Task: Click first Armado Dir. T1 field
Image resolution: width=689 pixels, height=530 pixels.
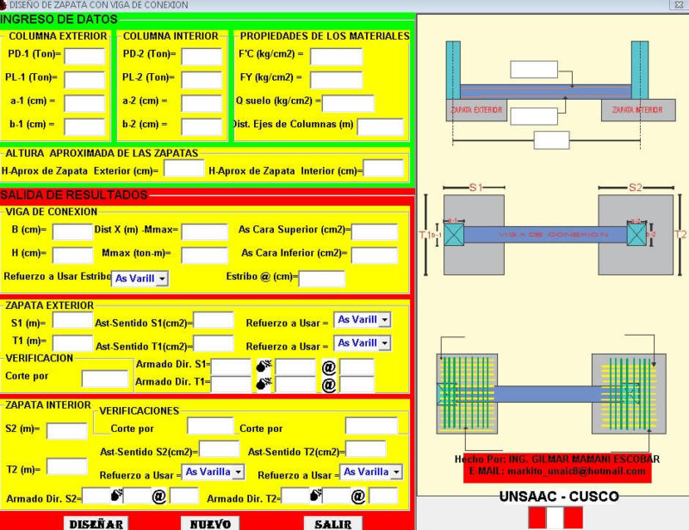Action: [x=231, y=385]
